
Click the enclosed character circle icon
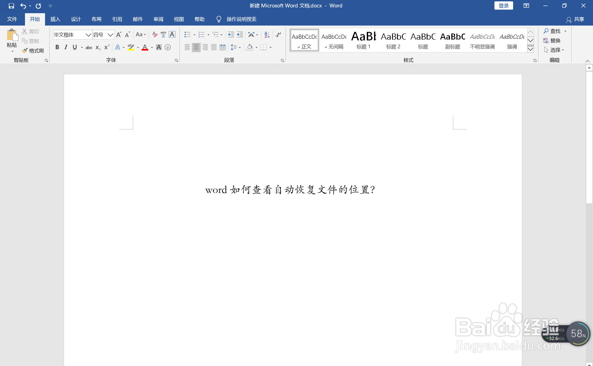click(168, 48)
